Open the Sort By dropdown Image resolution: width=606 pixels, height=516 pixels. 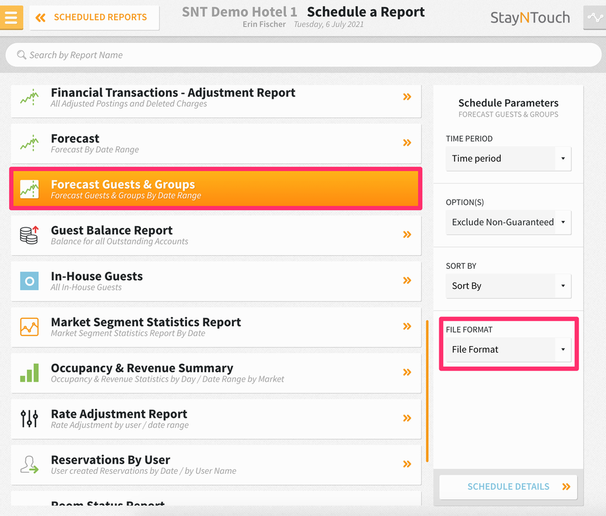pos(509,286)
